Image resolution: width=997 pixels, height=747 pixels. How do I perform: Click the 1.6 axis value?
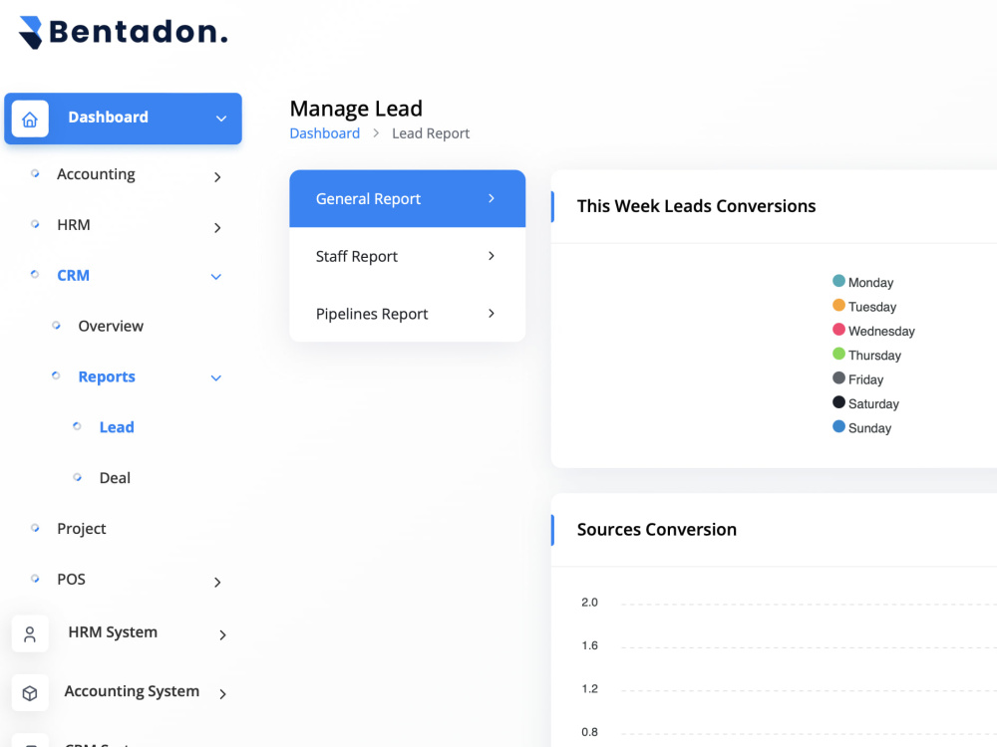(589, 645)
